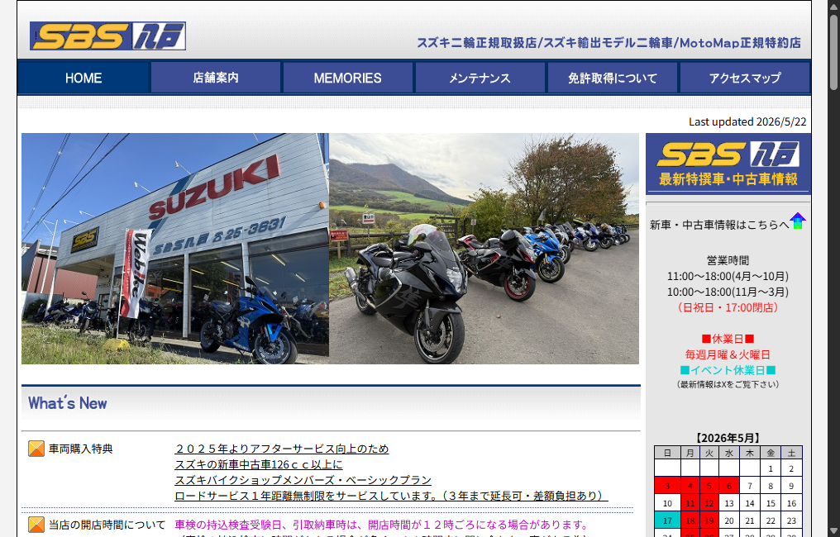Screen dimensions: 840x537
Task: Click the ■イベント休業日■ legend text
Action: pyautogui.click(x=728, y=370)
